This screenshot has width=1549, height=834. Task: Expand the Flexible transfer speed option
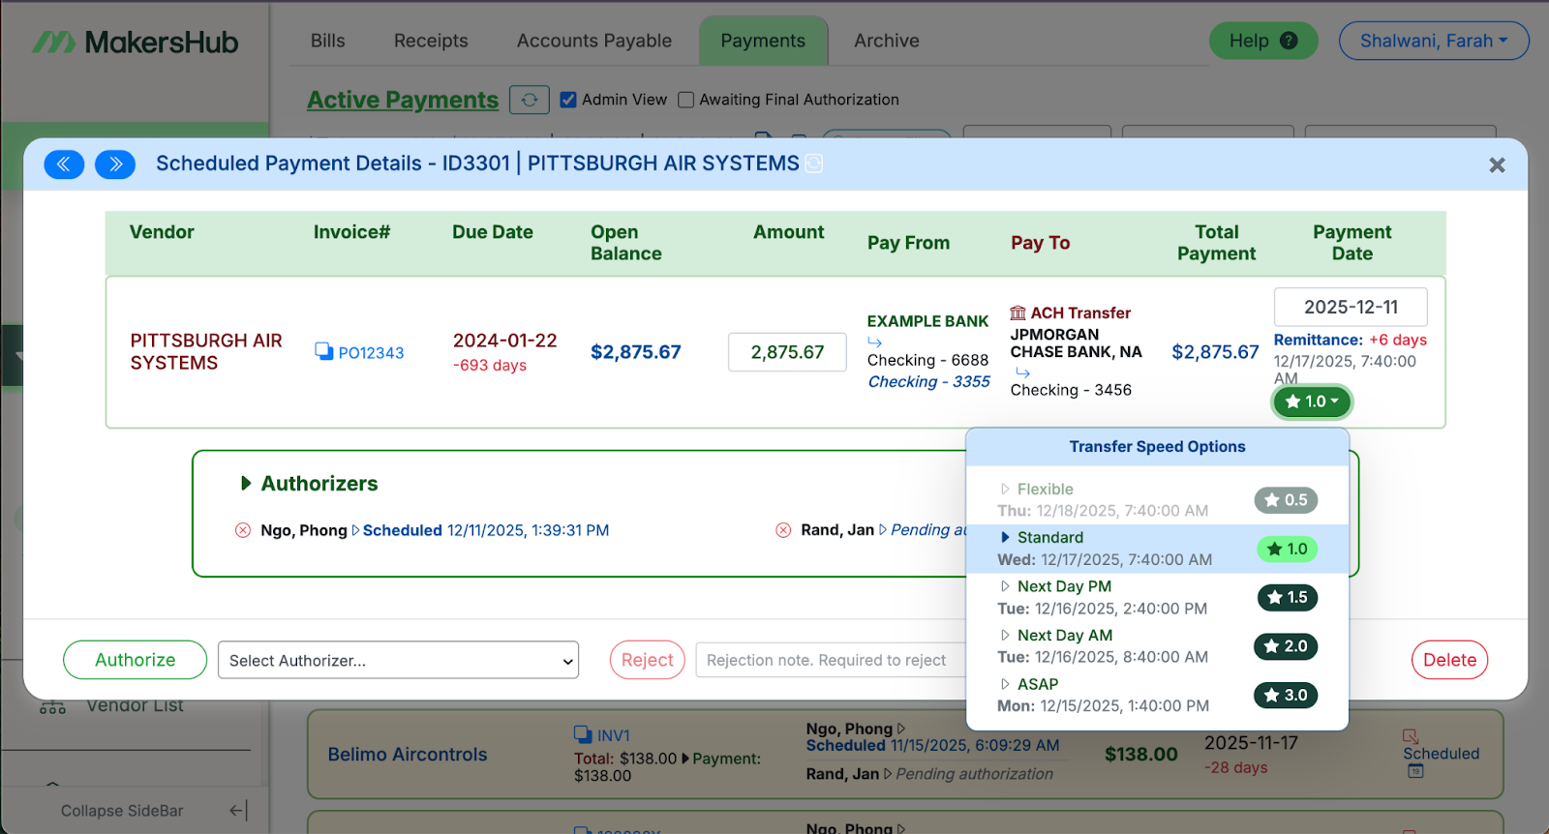[x=1005, y=490]
